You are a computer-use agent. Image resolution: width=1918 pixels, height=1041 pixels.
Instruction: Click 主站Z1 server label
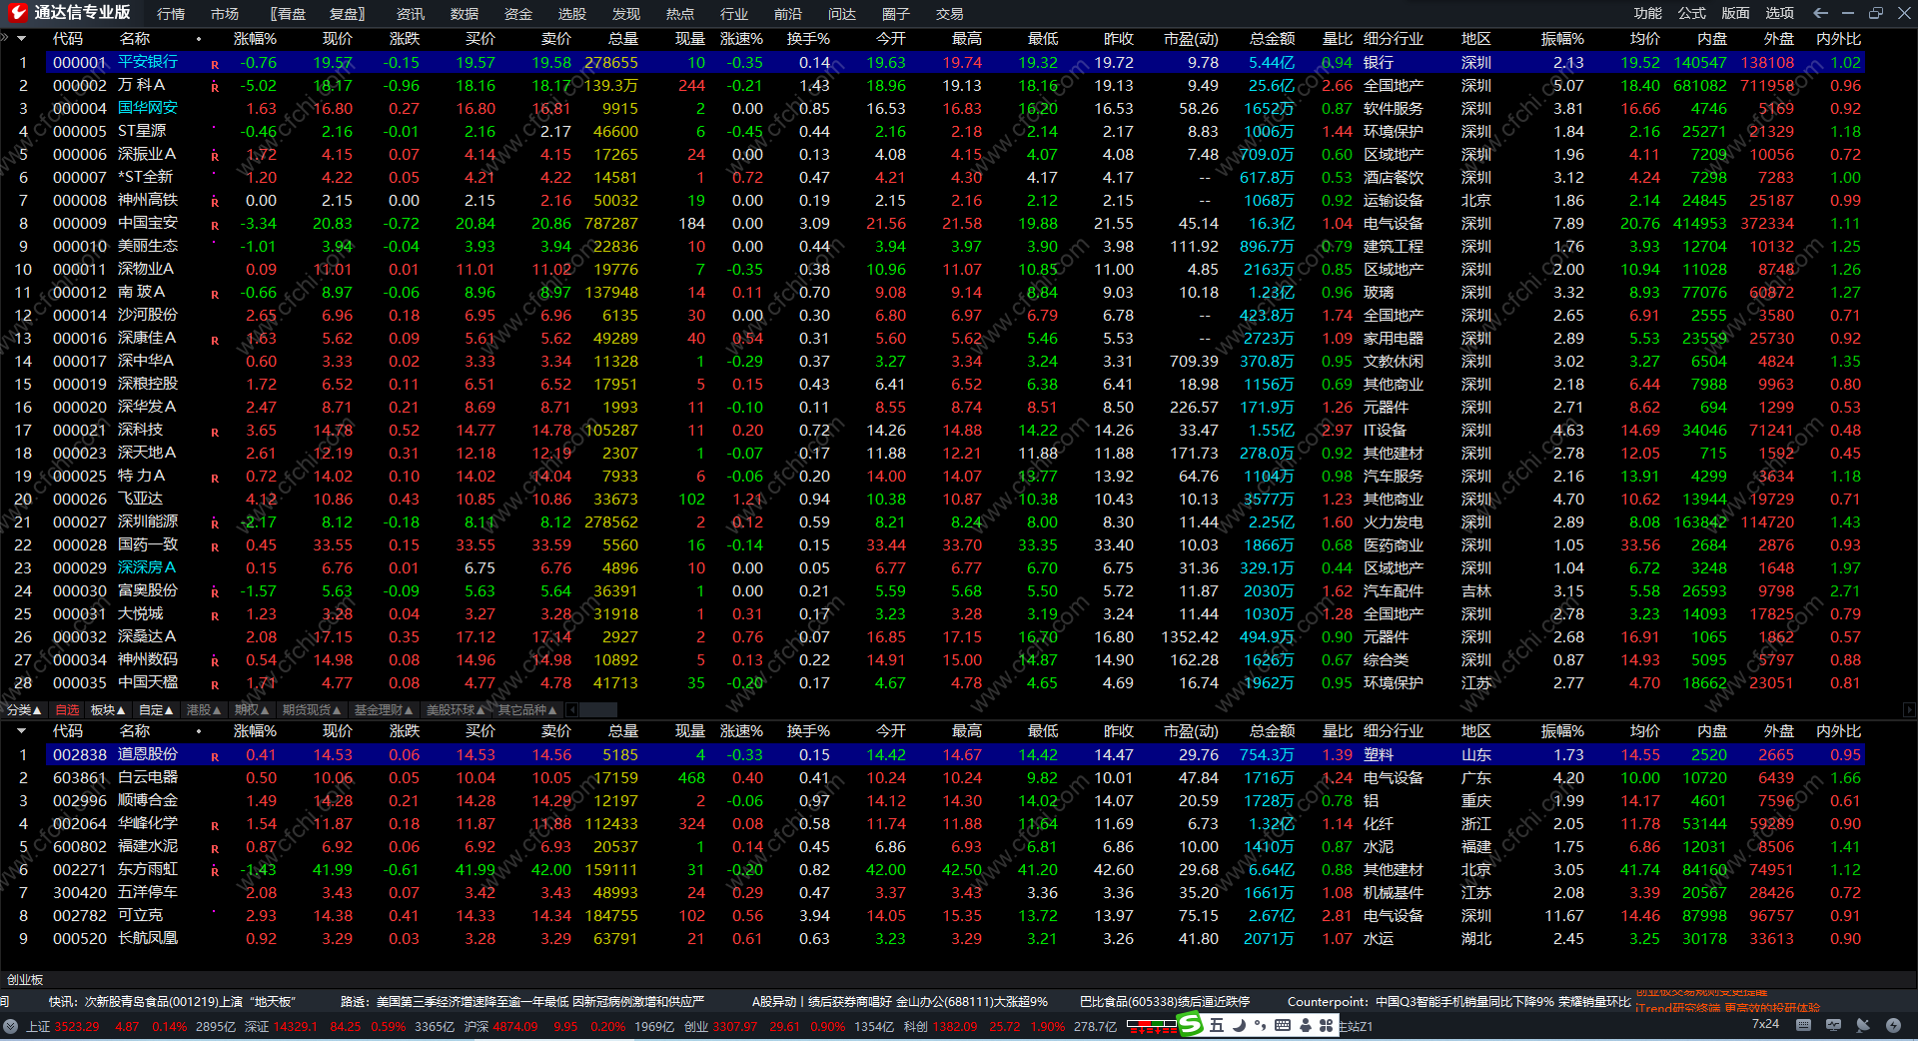(x=1356, y=1026)
